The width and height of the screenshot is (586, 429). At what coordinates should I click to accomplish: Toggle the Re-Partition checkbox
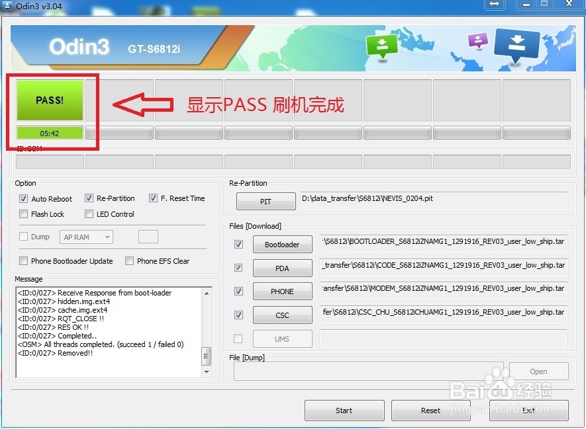click(x=89, y=198)
